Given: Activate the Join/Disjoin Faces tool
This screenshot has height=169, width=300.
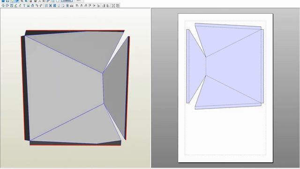Looking at the screenshot, I should point(11,6).
